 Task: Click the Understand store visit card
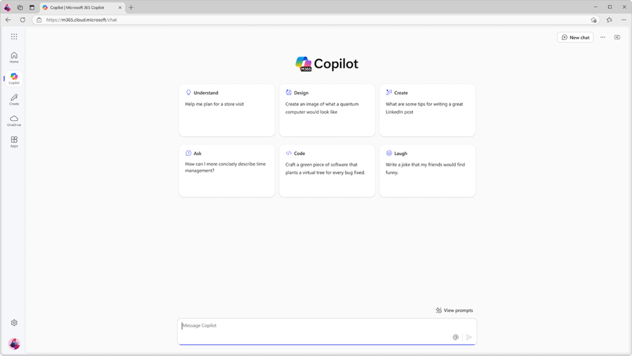tap(227, 110)
